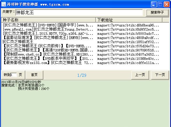The image size is (171, 127).
Task: Go to the first page via 首页
Action: (x=34, y=75)
